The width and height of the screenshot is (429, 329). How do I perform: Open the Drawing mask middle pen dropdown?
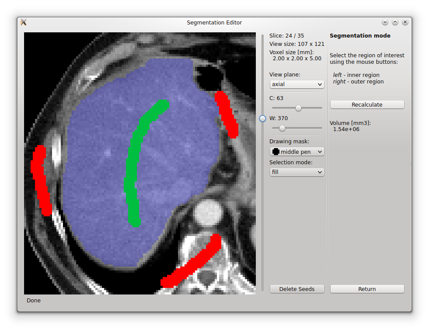297,152
